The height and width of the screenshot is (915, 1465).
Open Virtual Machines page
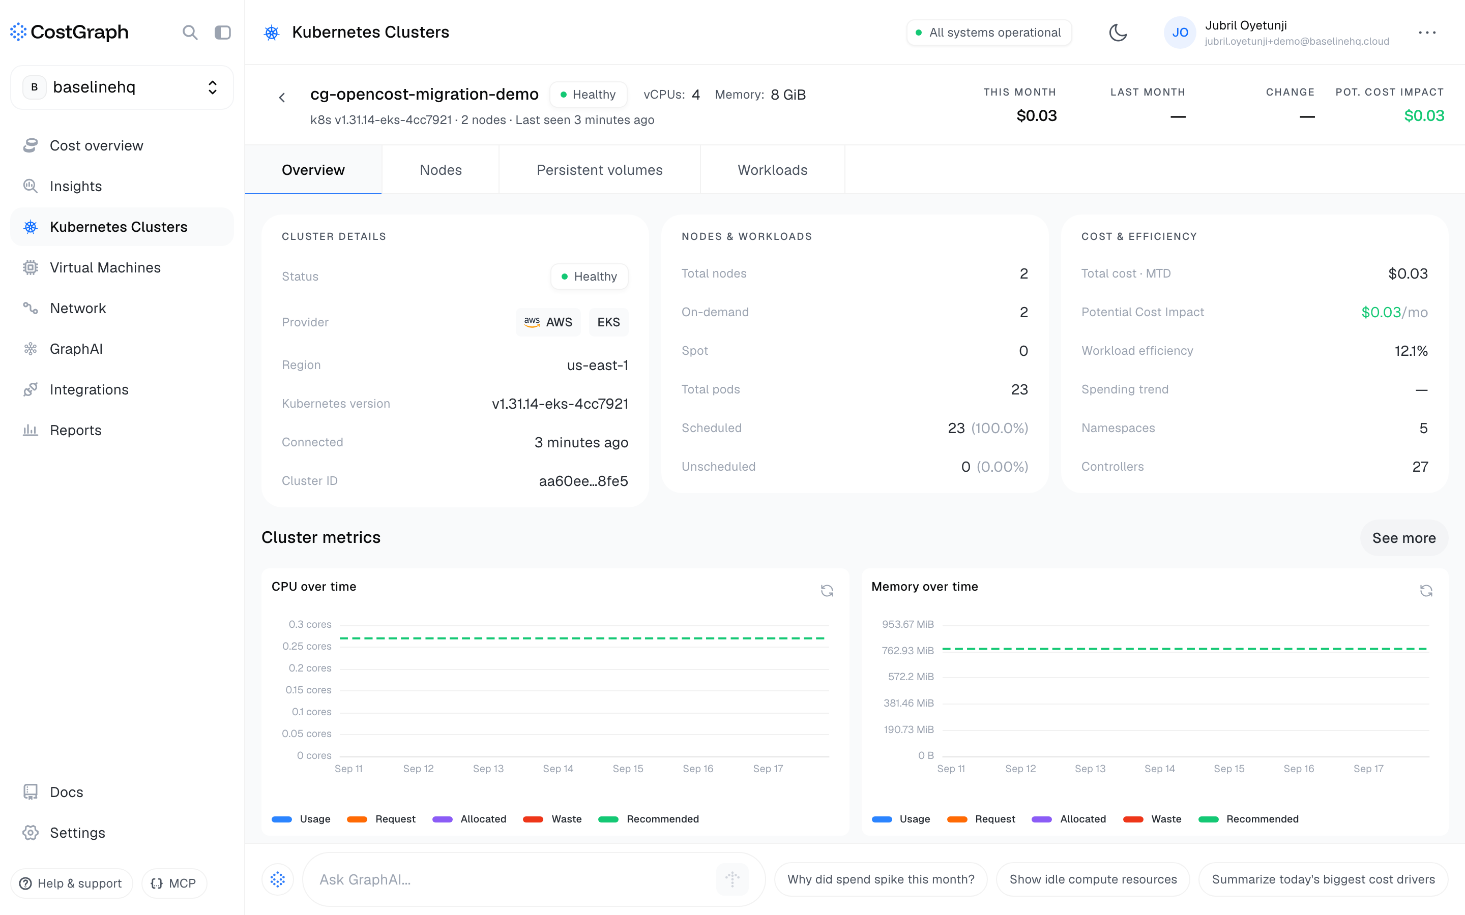pyautogui.click(x=122, y=267)
